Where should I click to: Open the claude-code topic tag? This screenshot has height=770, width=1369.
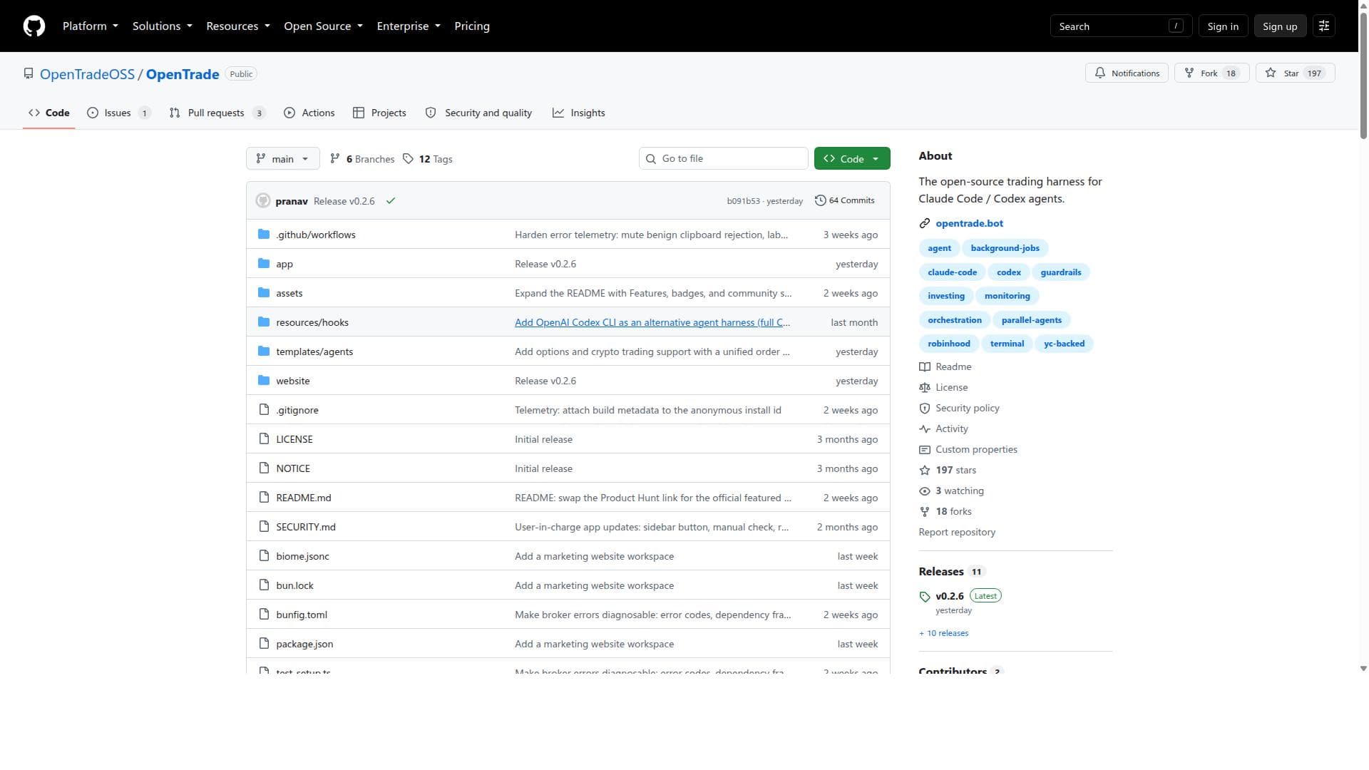pos(952,272)
